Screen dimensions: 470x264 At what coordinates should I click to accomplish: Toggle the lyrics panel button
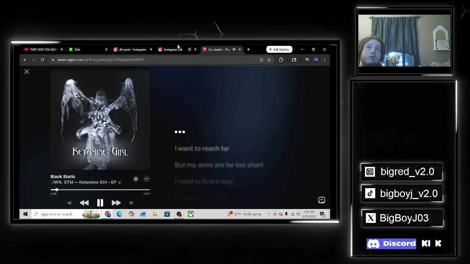(322, 200)
